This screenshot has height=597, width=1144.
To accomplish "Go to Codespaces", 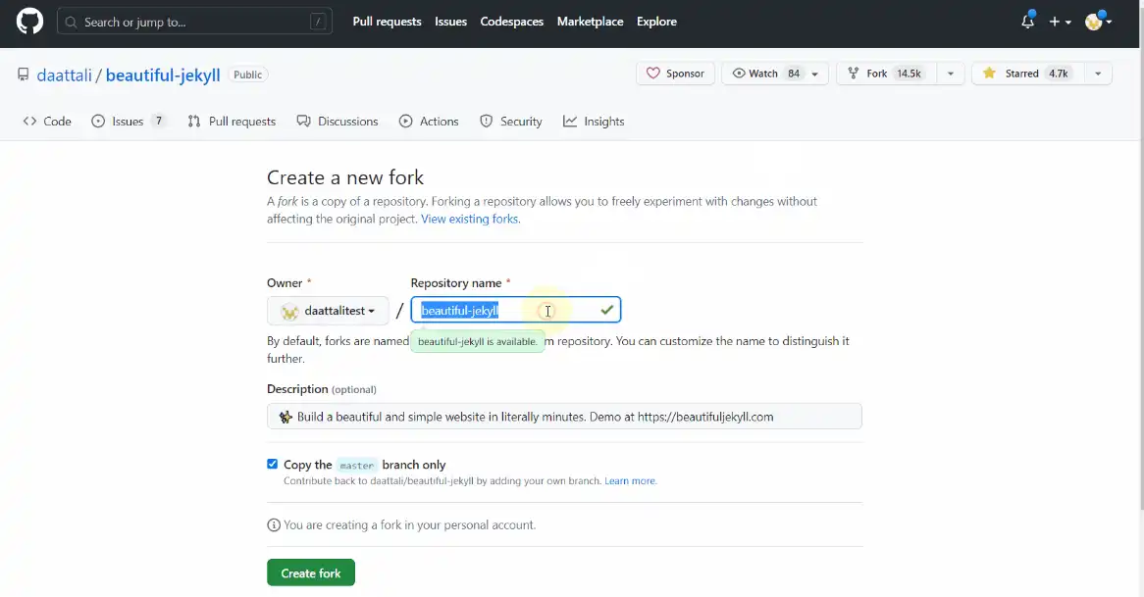I will [x=511, y=22].
